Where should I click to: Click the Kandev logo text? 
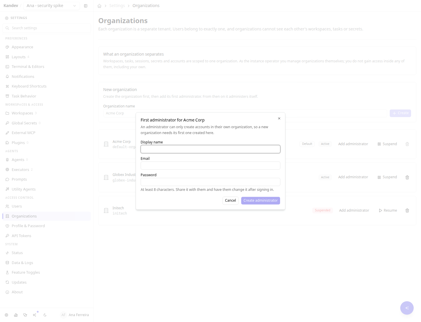click(x=11, y=6)
